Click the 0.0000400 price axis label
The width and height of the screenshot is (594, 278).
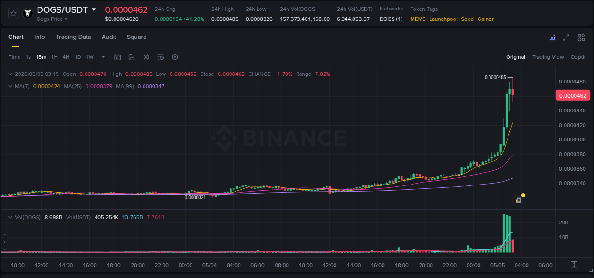[x=572, y=139]
